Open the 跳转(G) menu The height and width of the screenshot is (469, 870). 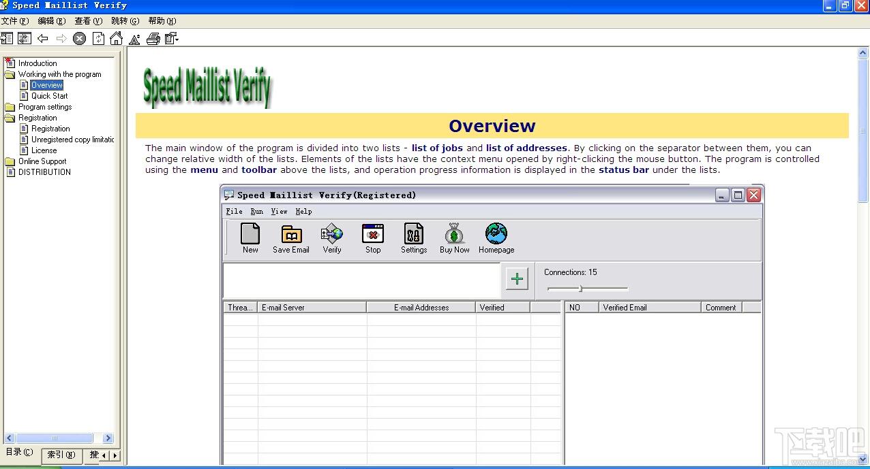pyautogui.click(x=125, y=21)
